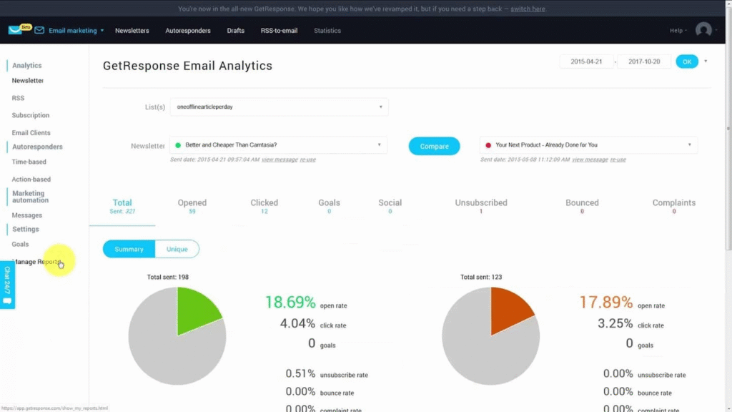Click the green status dot next to Camtasia newsletter
The height and width of the screenshot is (412, 732).
coord(179,144)
